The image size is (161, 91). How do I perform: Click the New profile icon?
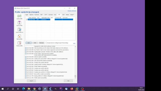click(19, 36)
